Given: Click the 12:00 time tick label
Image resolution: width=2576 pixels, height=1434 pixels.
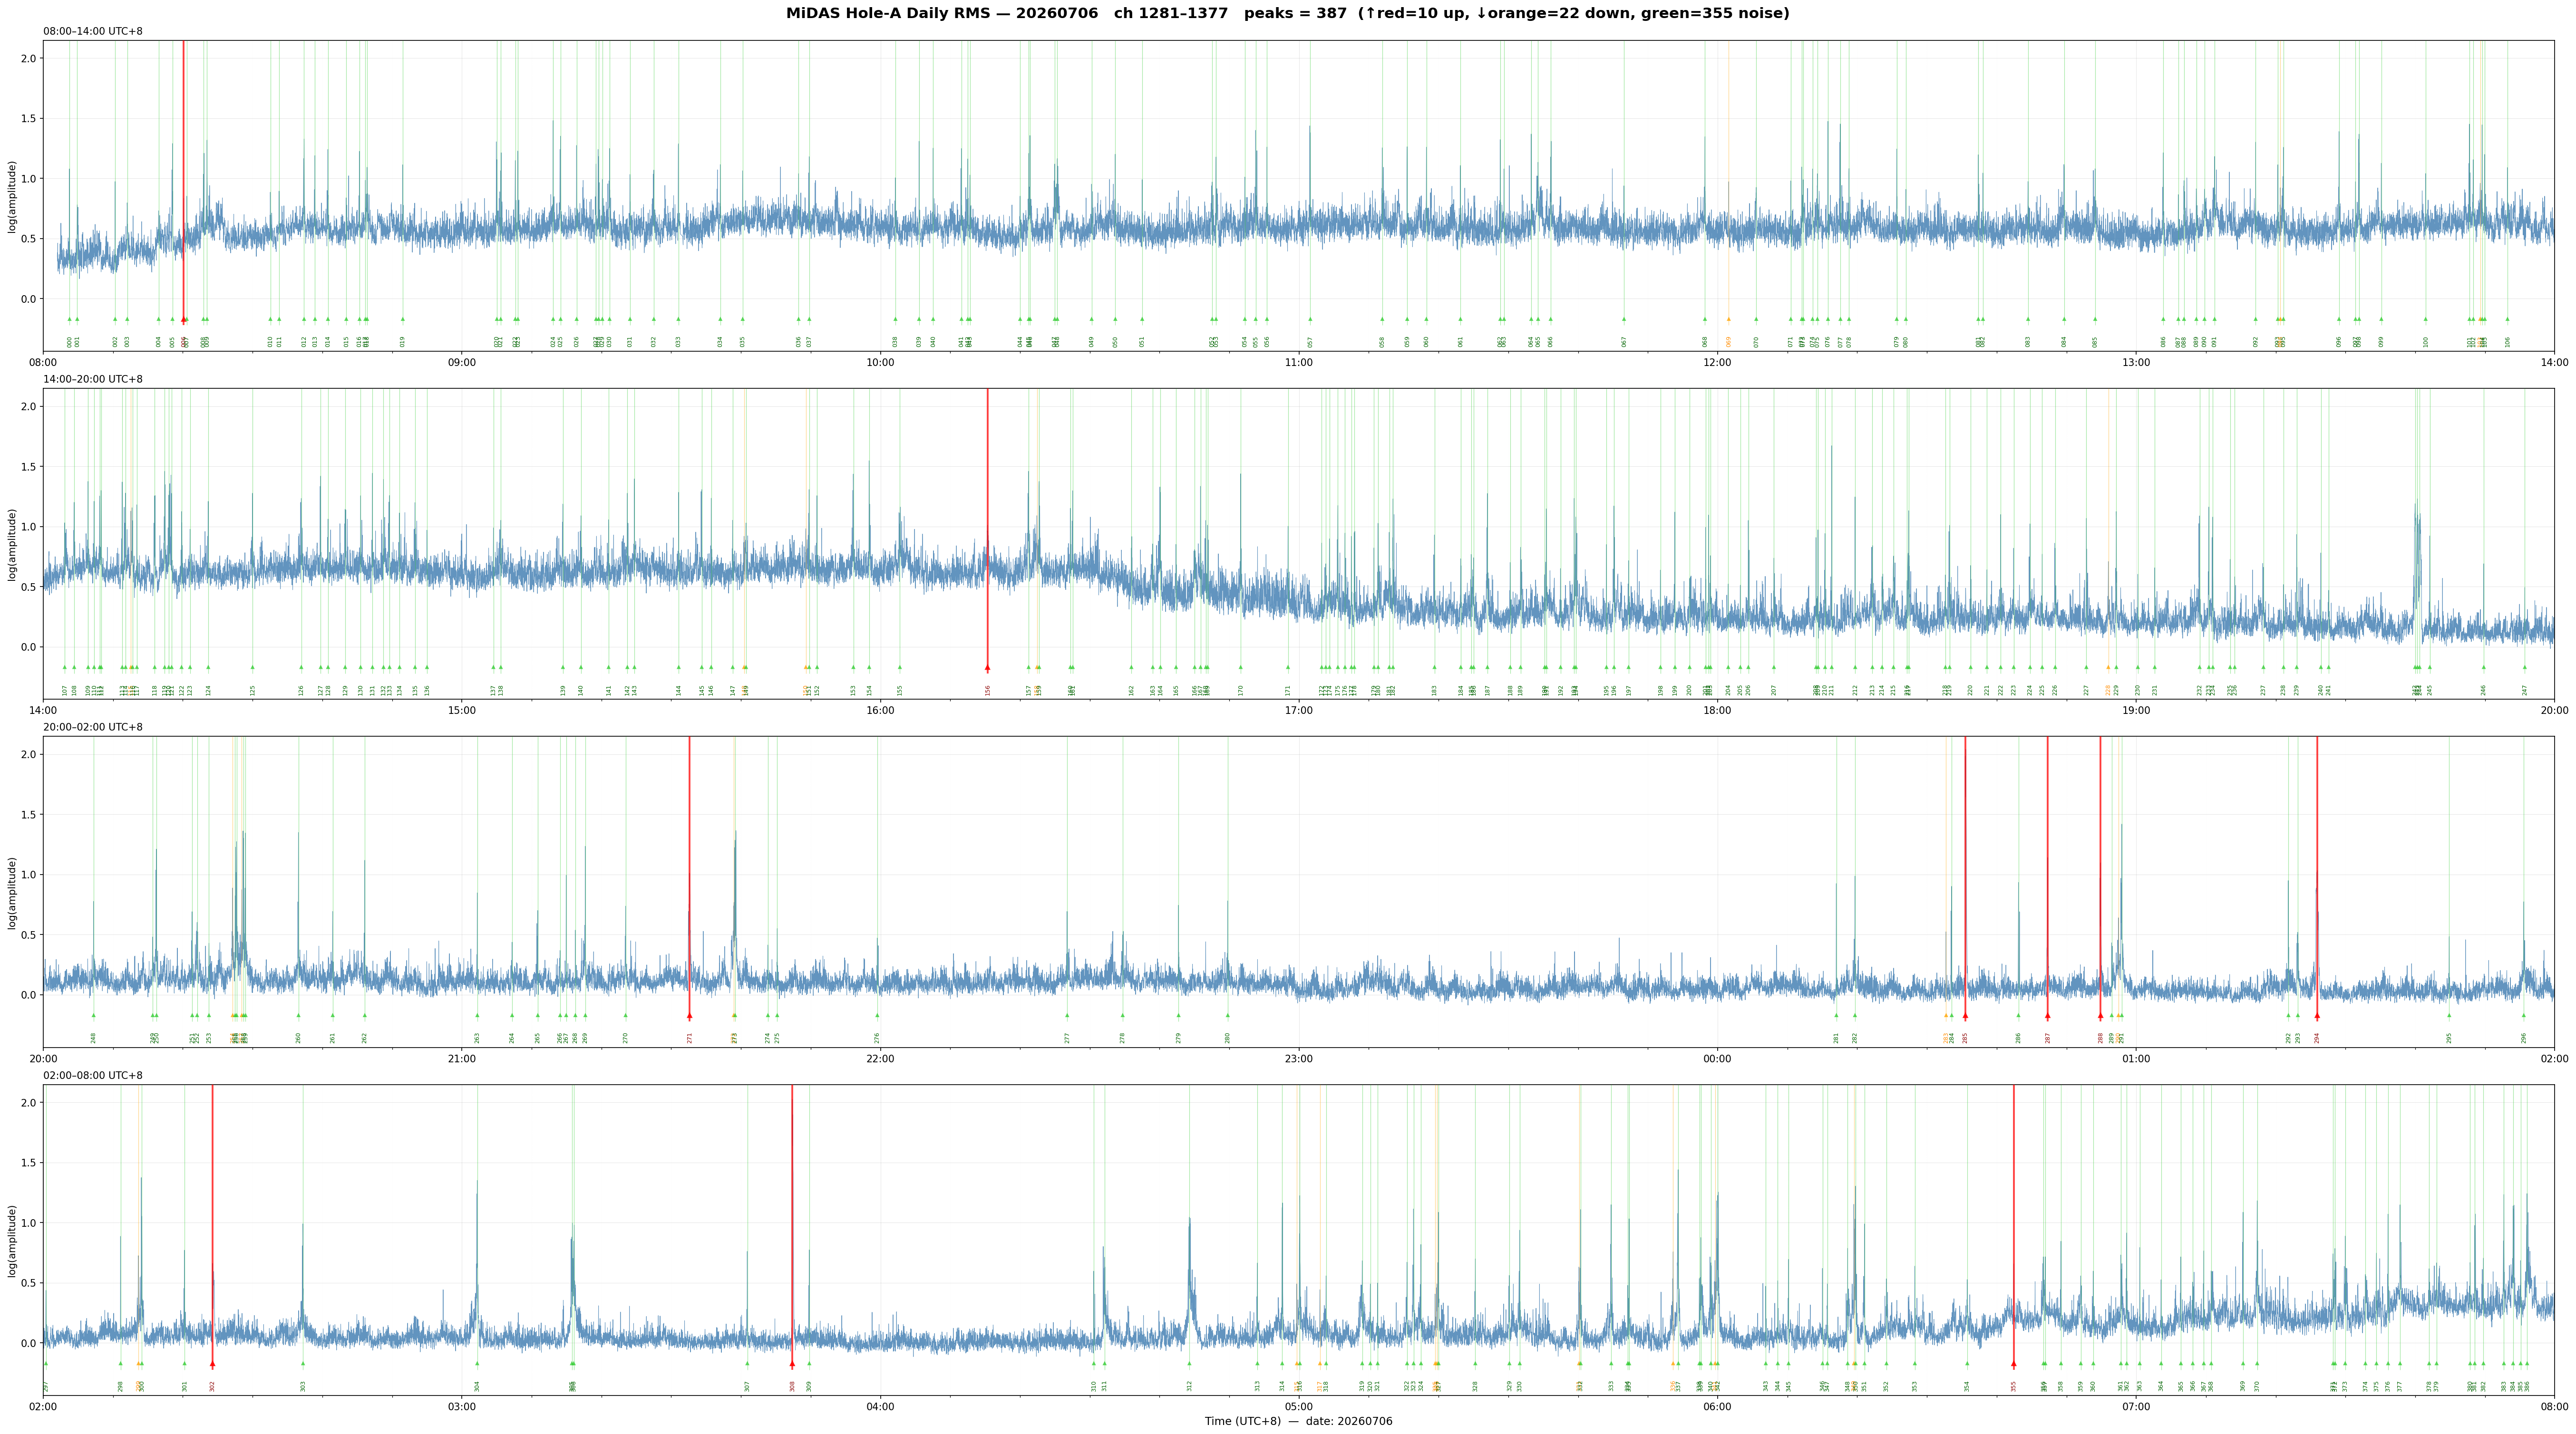Looking at the screenshot, I should tap(1717, 362).
